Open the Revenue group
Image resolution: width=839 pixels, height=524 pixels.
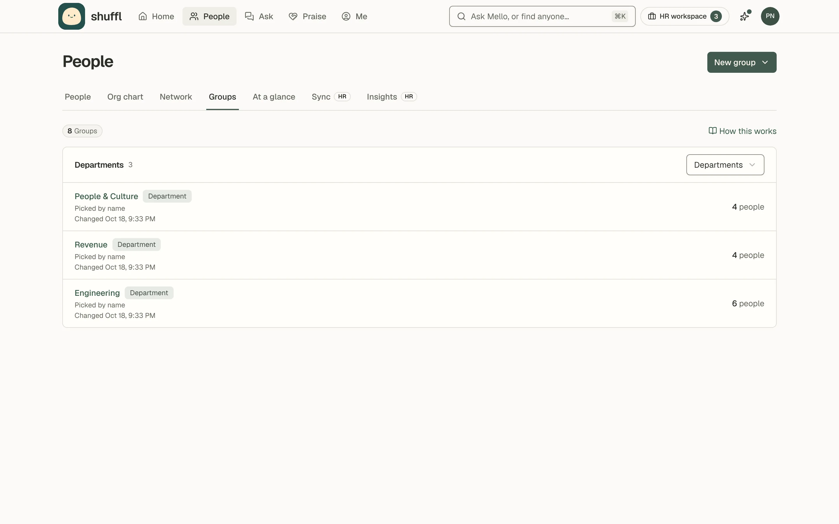91,245
